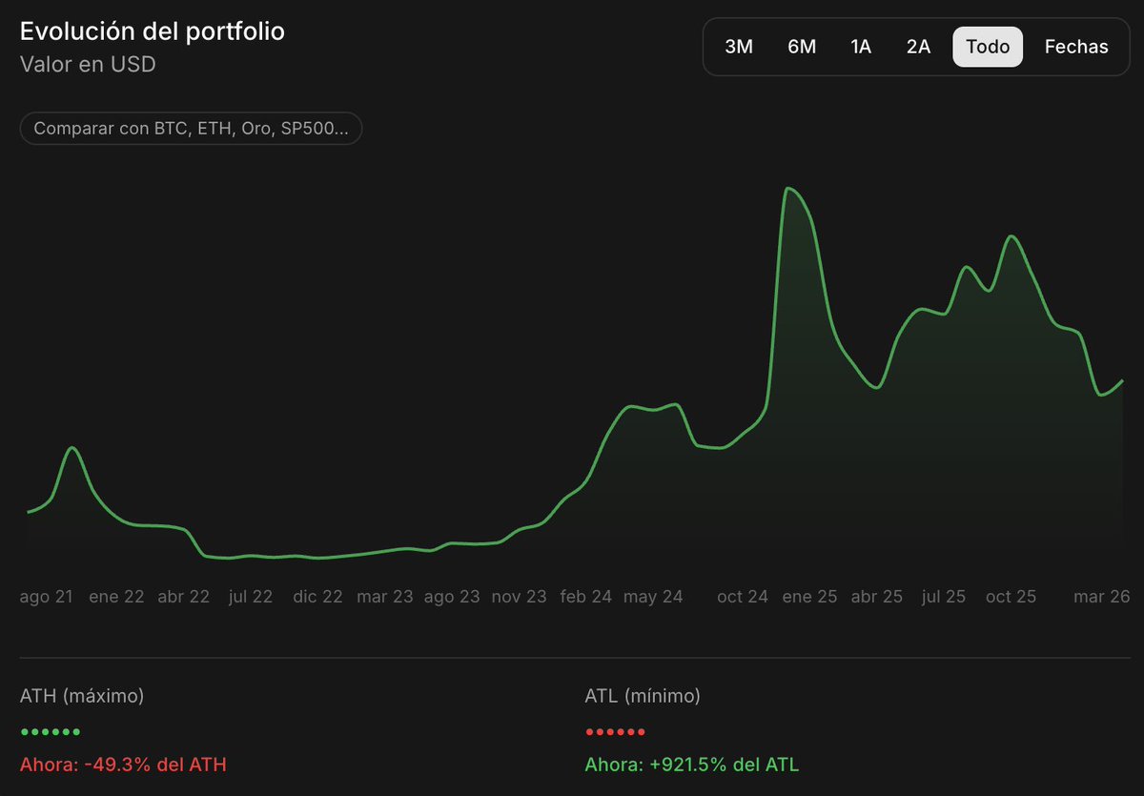Select the 3M time range tab

(740, 46)
